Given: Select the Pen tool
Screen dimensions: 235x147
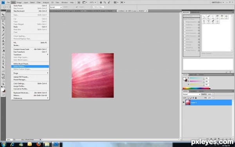Looking at the screenshot, I should pyautogui.click(x=3, y=61).
